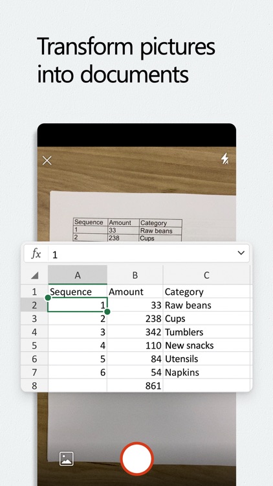Click cell A7 with sequence value 6
This screenshot has height=486, width=273.
[78, 372]
